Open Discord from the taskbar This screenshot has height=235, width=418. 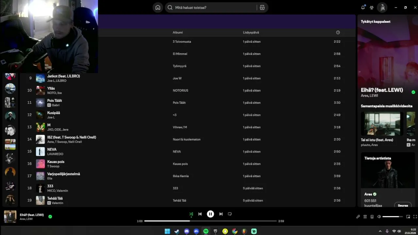click(186, 231)
